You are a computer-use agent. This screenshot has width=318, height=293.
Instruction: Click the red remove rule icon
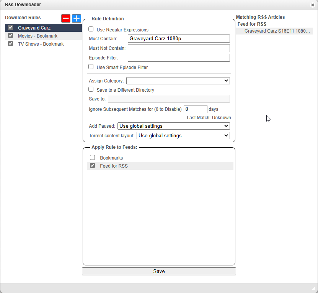pyautogui.click(x=66, y=18)
